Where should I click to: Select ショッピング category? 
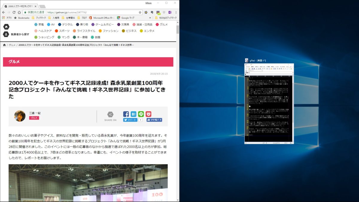44,37
